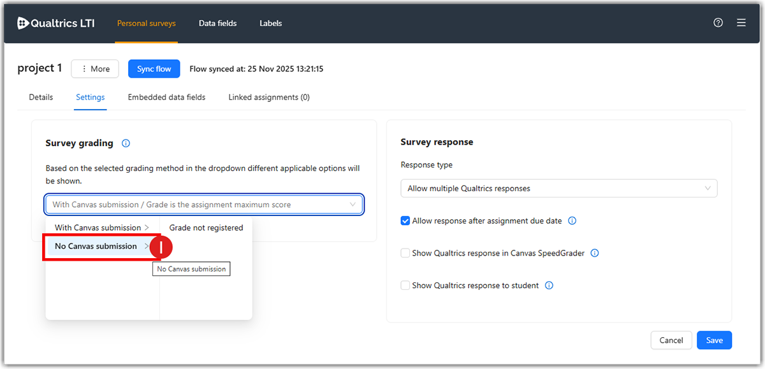Open the Response type dropdown
Image resolution: width=765 pixels, height=369 pixels.
tap(558, 189)
